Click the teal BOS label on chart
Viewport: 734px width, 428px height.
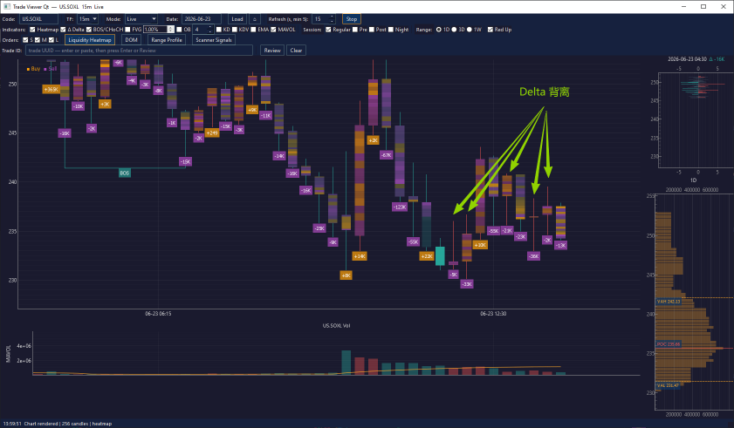click(x=125, y=173)
